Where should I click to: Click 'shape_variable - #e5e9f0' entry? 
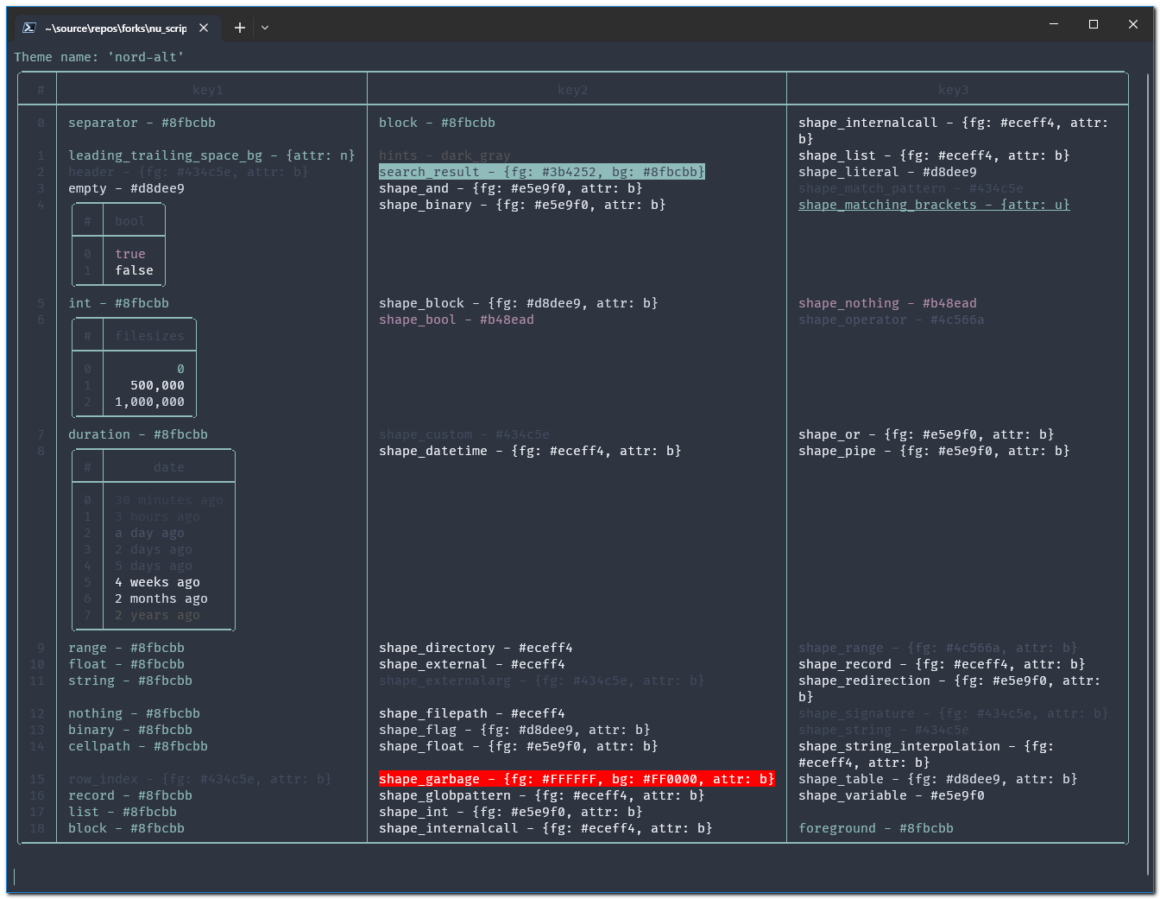point(892,795)
